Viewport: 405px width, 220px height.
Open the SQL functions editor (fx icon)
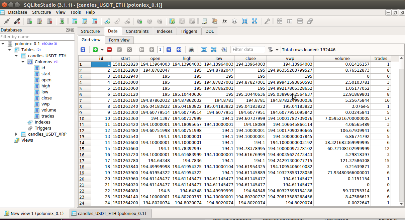tap(224, 21)
